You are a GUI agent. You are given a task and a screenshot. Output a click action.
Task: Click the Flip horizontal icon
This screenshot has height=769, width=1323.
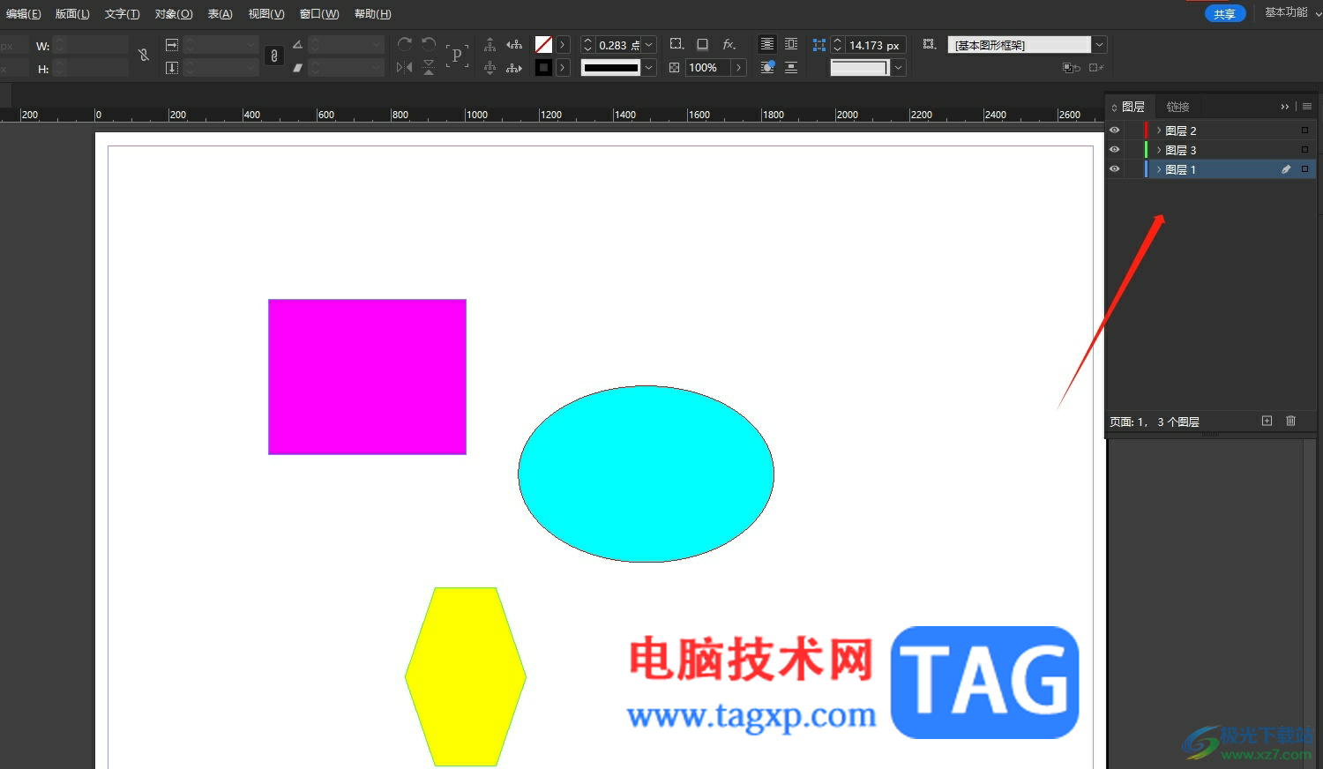(x=405, y=67)
